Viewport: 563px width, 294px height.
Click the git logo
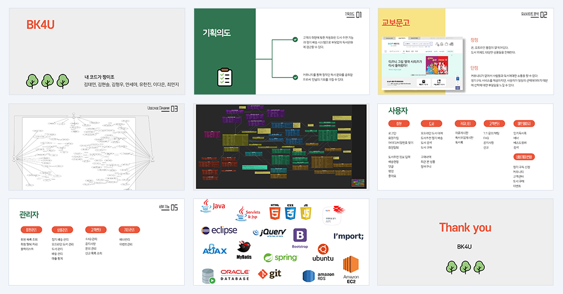pos(270,274)
